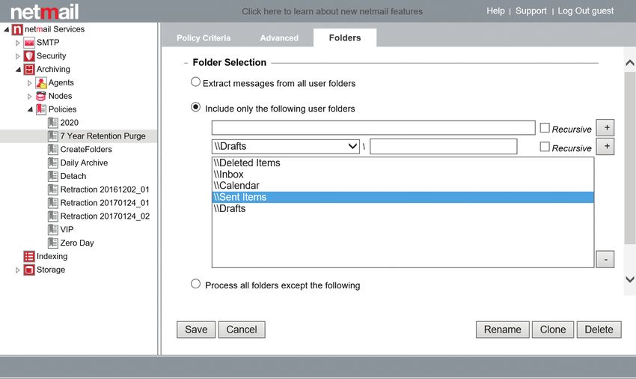This screenshot has height=379, width=636.
Task: Click the Security shield icon
Action: [x=28, y=56]
